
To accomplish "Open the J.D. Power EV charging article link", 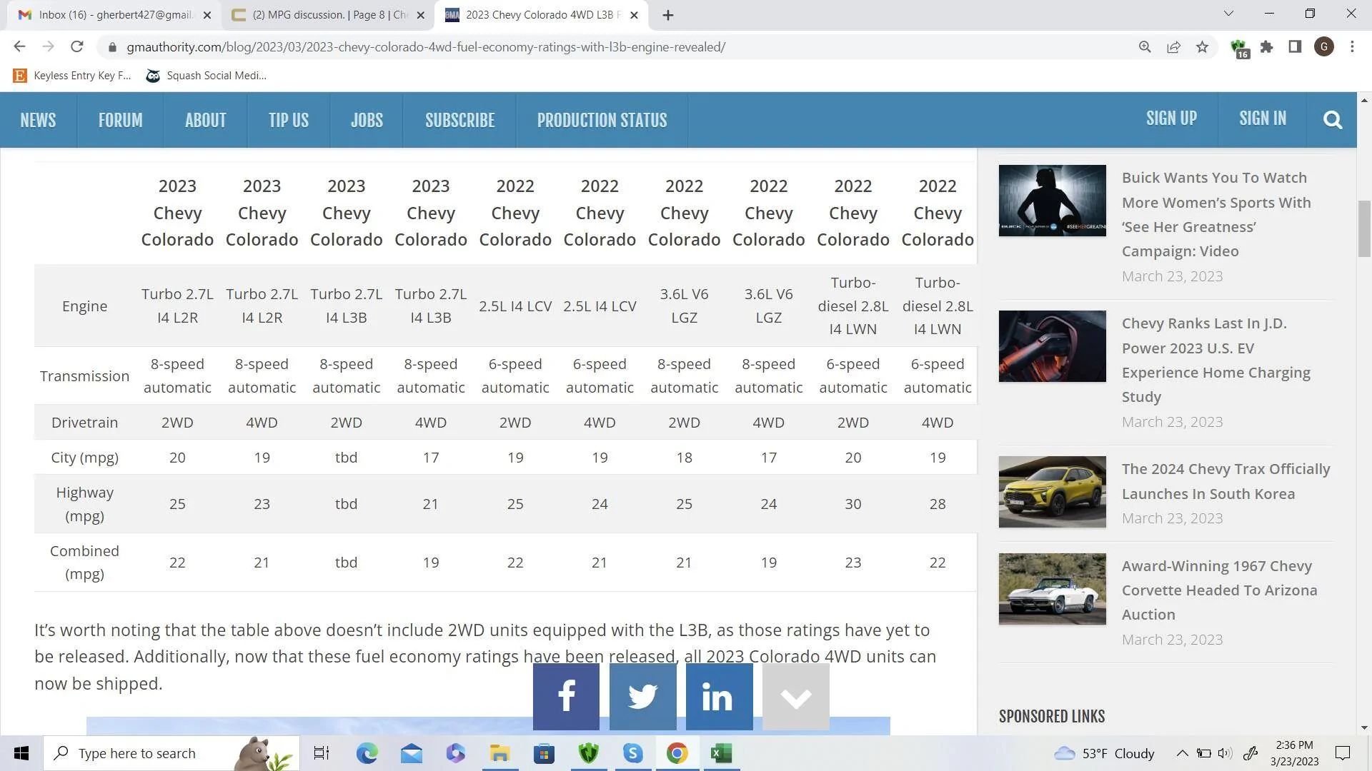I will click(1216, 360).
